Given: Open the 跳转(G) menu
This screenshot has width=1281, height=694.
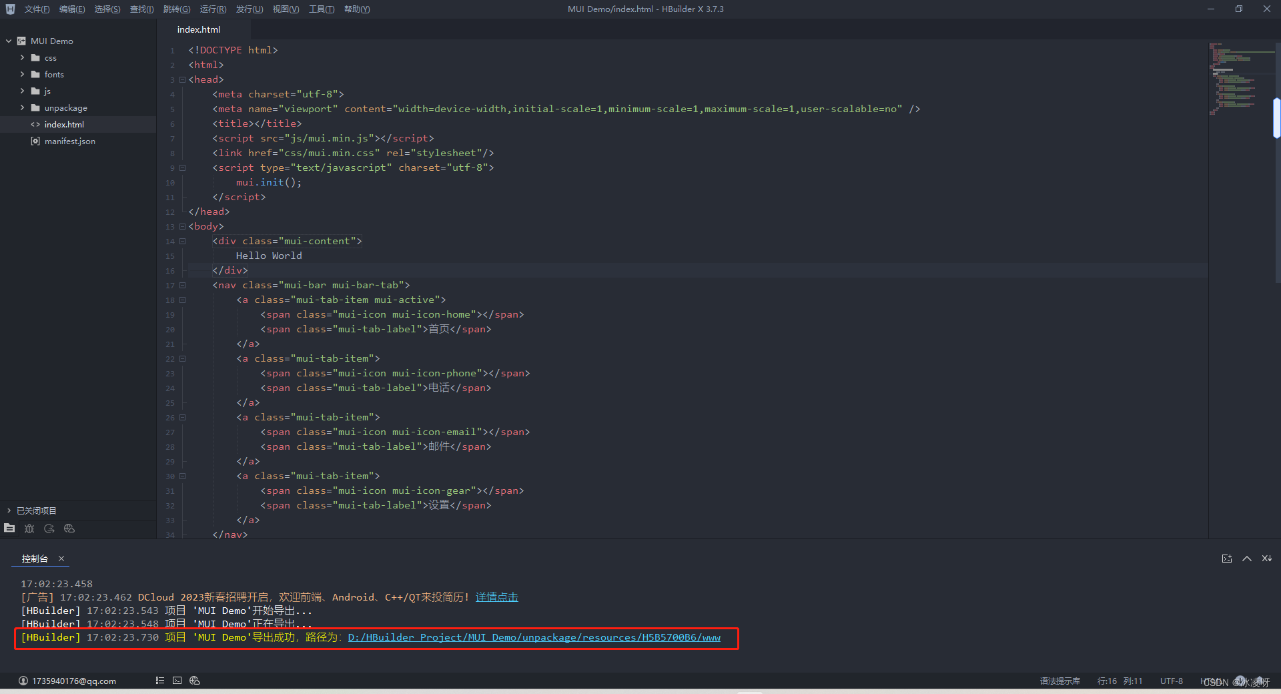Looking at the screenshot, I should pos(177,9).
